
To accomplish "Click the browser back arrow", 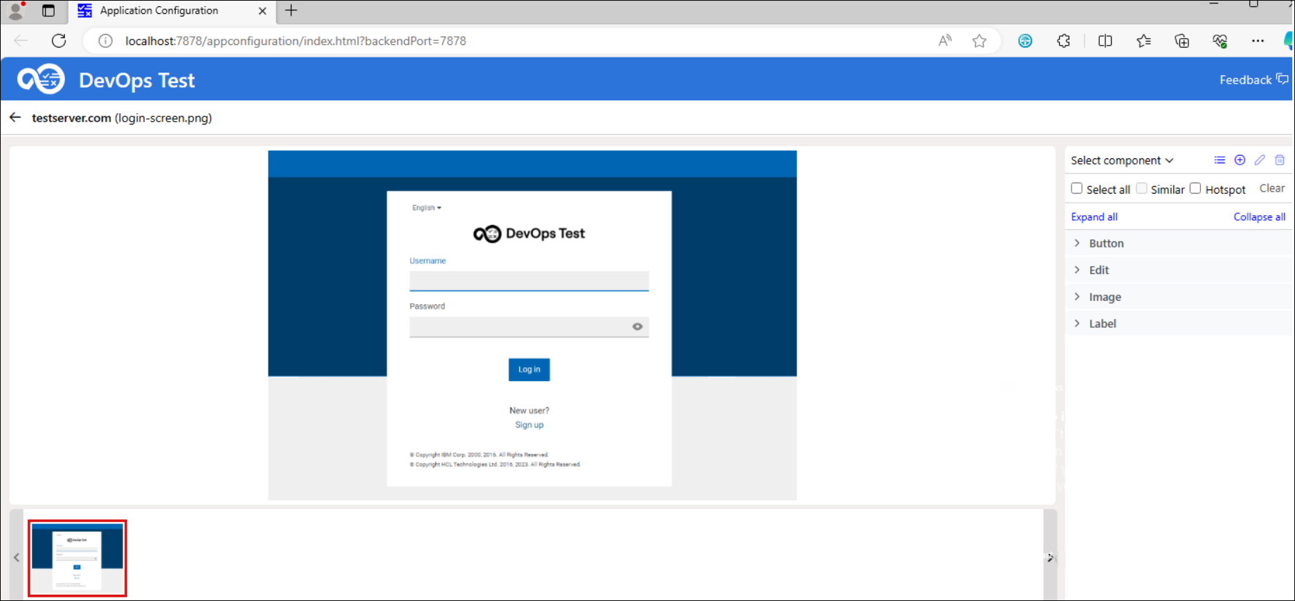I will coord(21,41).
